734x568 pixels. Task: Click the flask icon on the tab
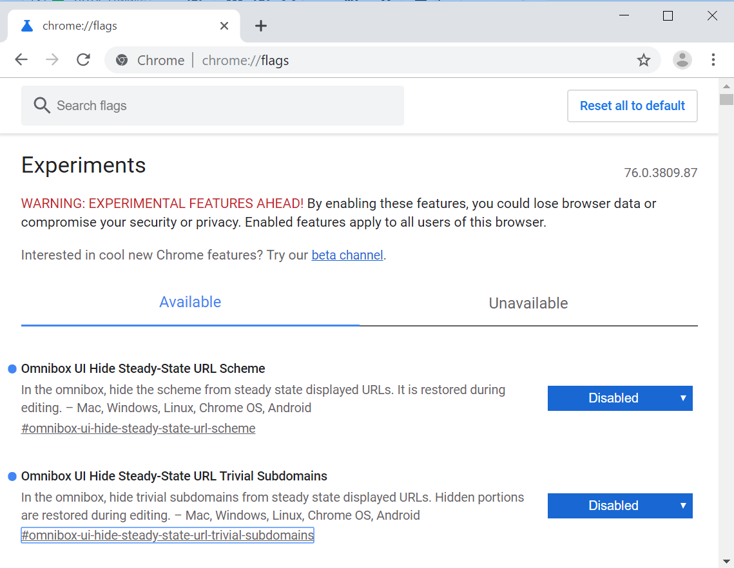tap(27, 26)
